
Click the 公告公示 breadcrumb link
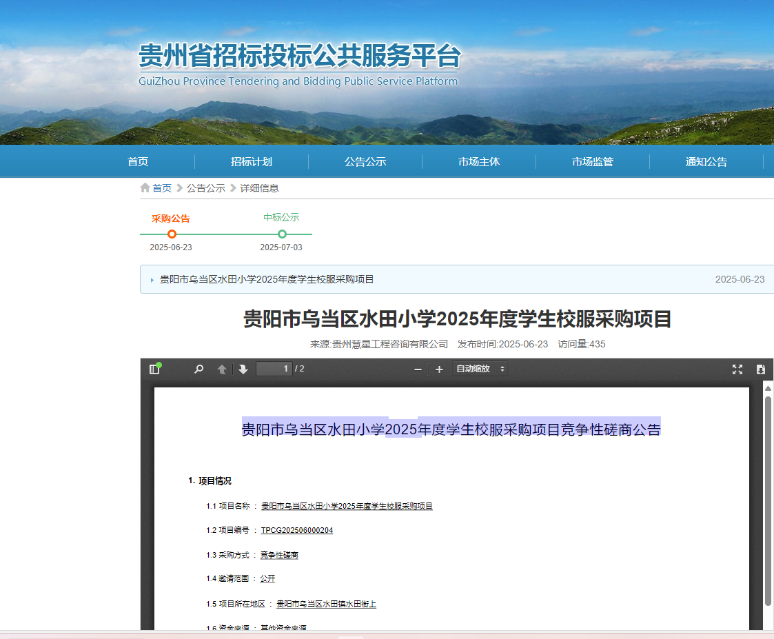point(206,188)
